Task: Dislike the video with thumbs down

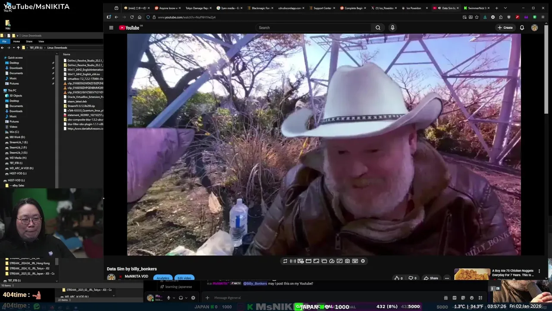Action: 411,278
